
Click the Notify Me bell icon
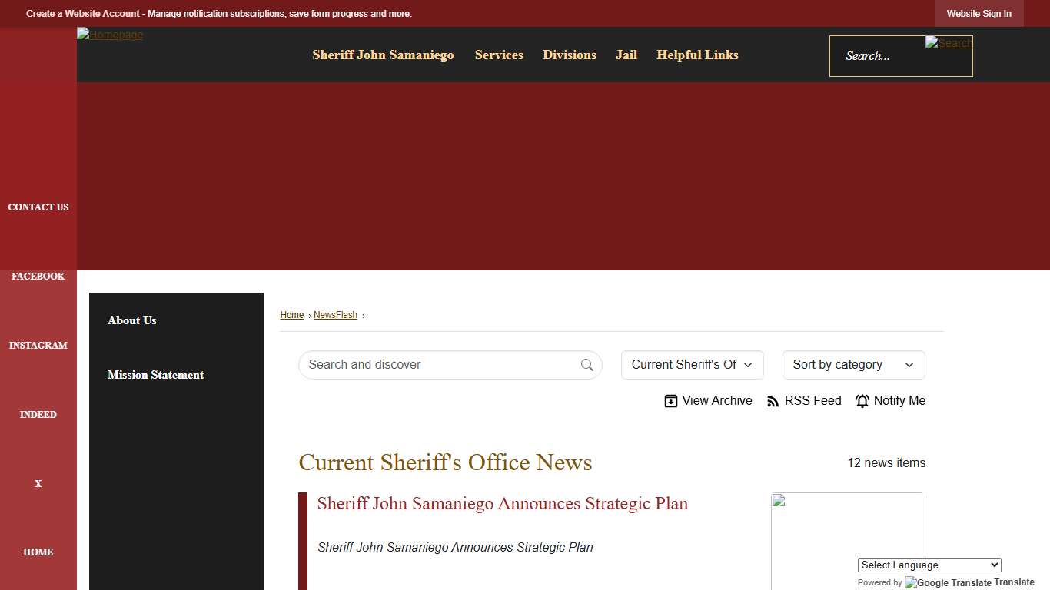[x=862, y=400]
